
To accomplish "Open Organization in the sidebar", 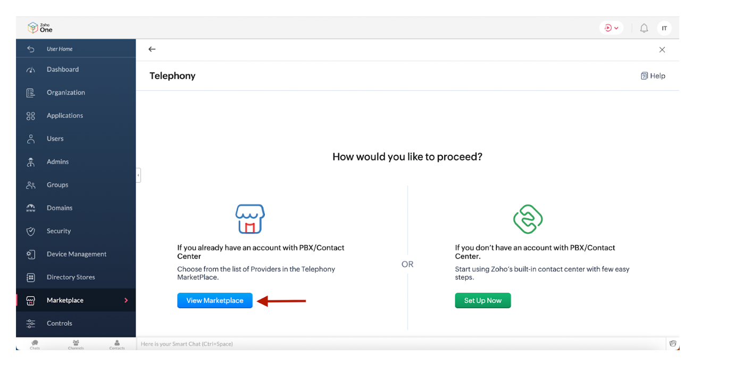I will (76, 92).
